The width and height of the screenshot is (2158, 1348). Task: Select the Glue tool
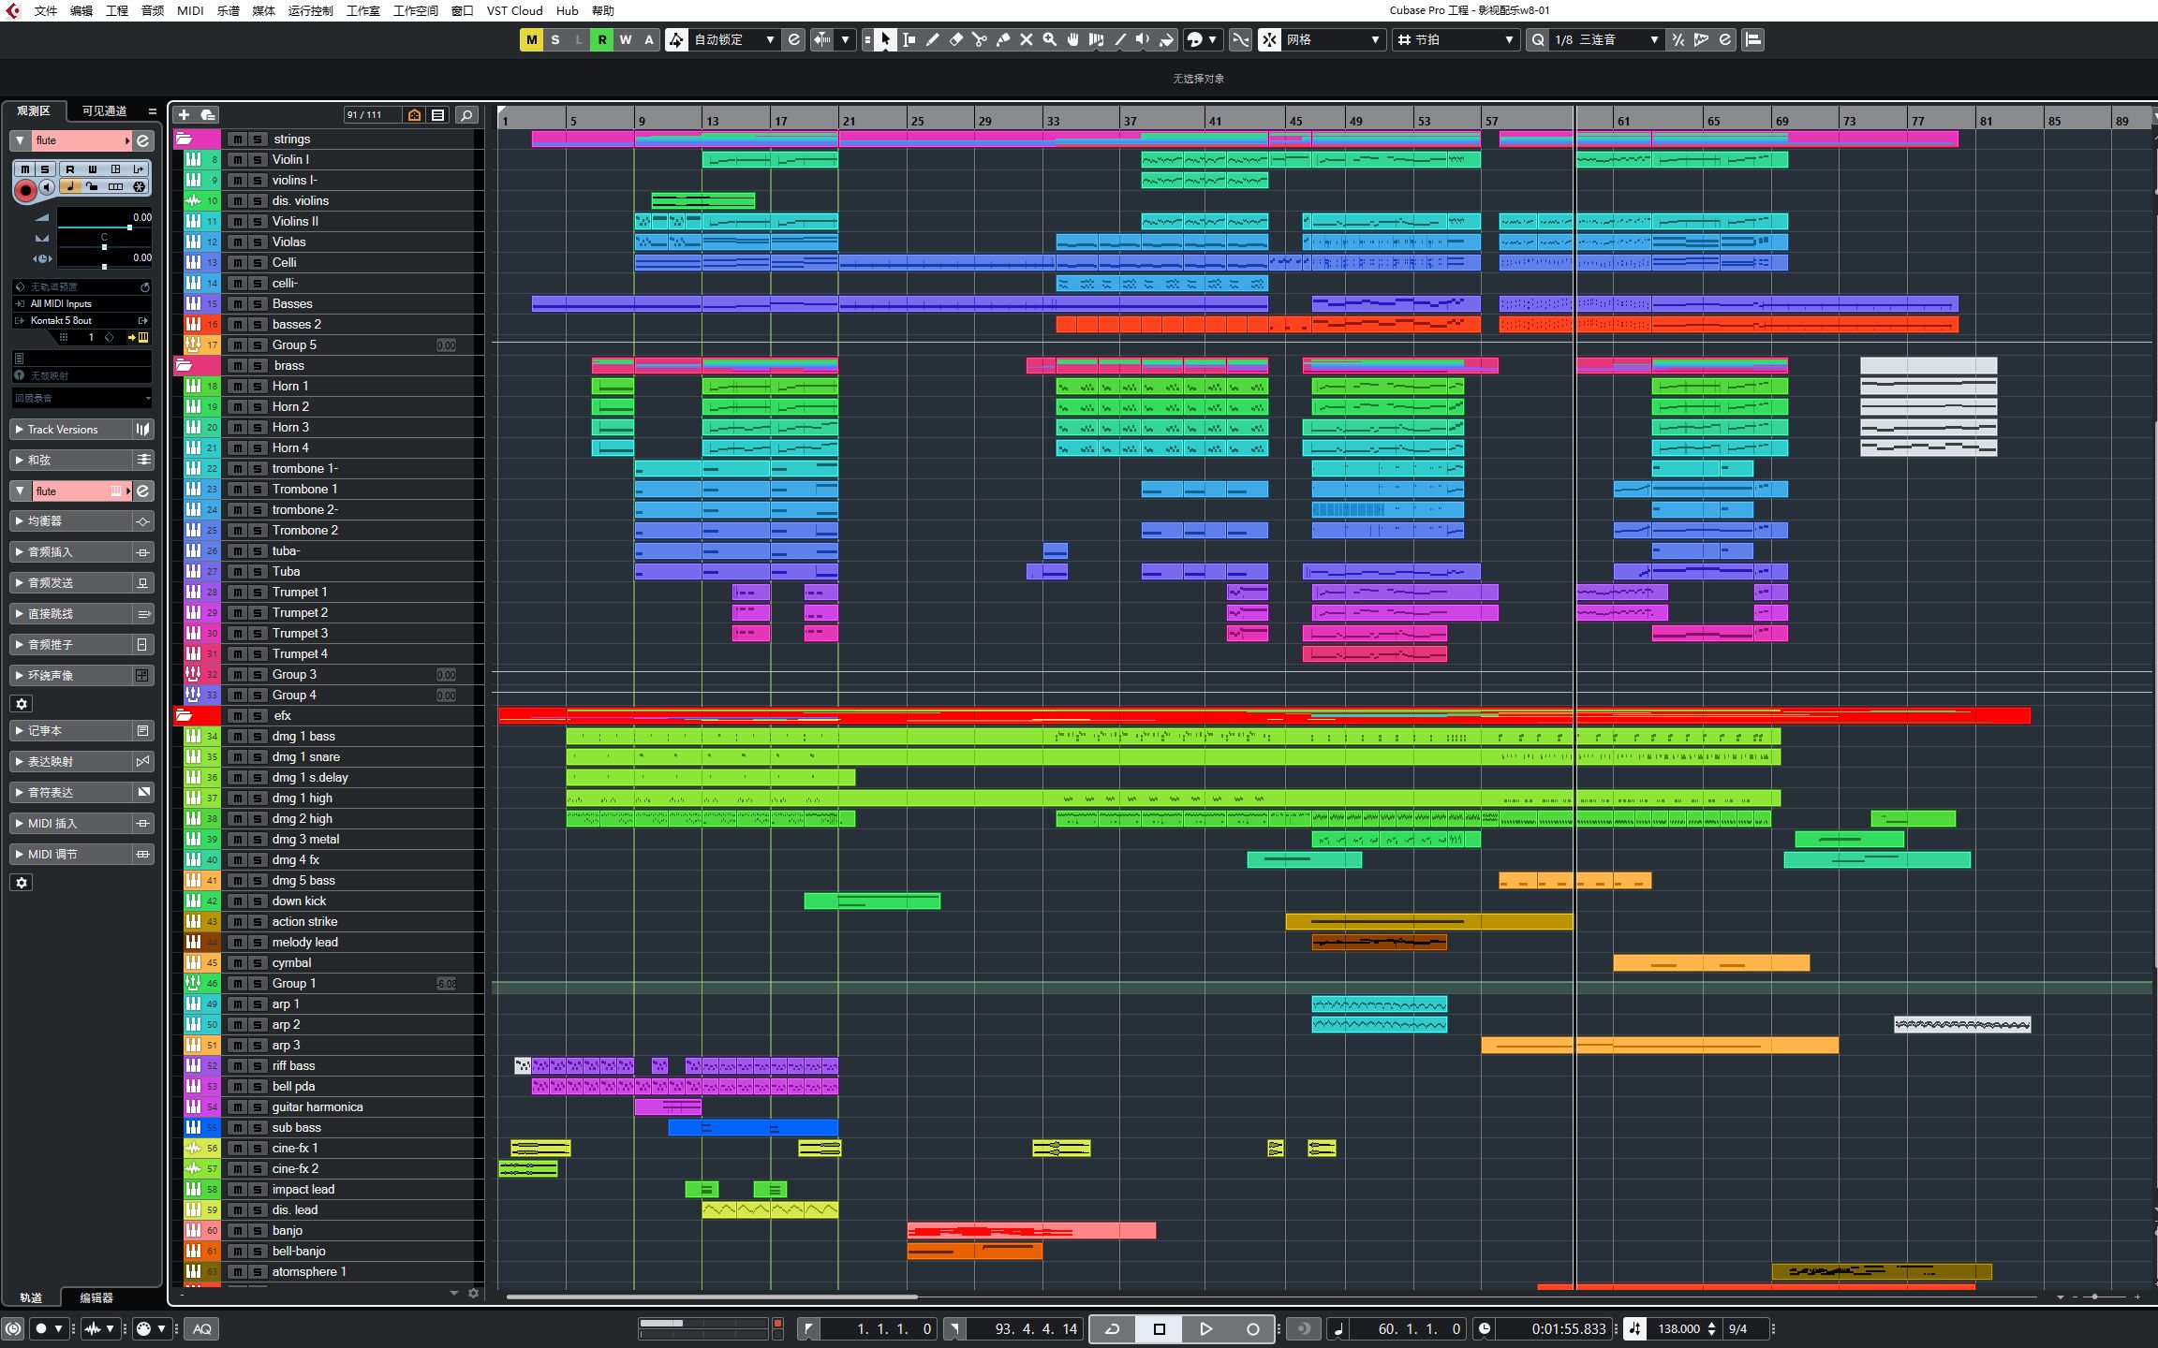[1002, 39]
